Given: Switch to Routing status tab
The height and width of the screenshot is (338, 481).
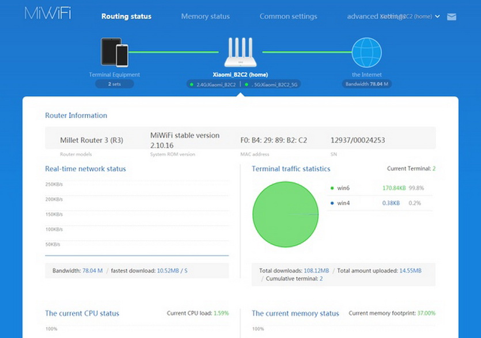Looking at the screenshot, I should click(x=126, y=17).
